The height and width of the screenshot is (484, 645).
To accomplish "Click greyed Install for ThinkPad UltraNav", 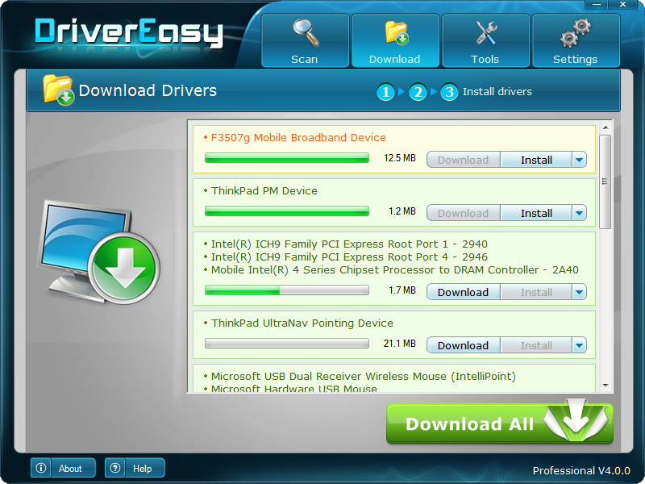I will coord(536,345).
